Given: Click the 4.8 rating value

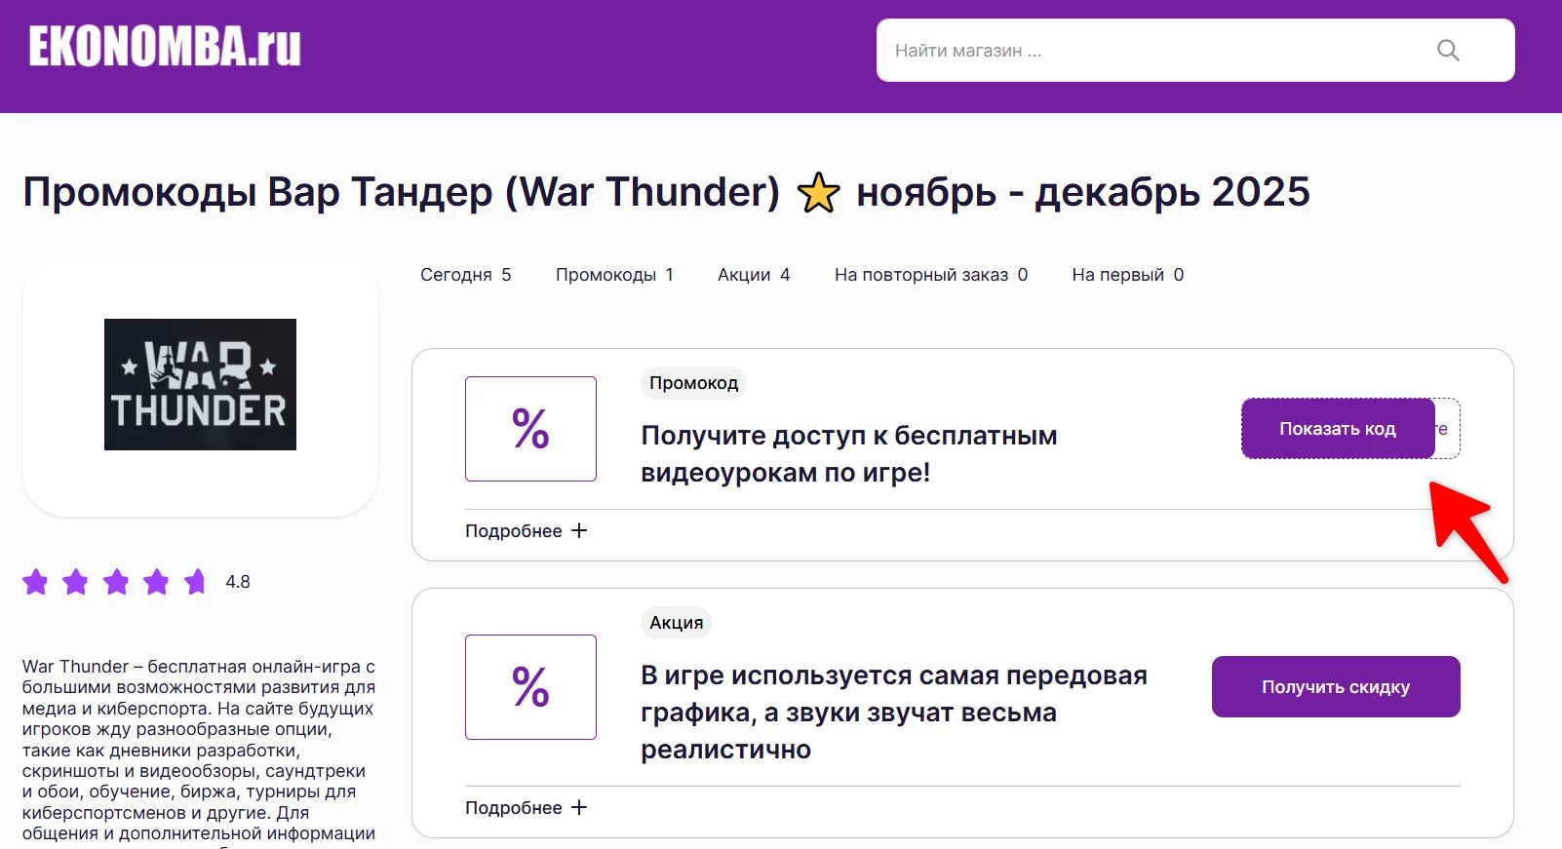Looking at the screenshot, I should (x=238, y=582).
